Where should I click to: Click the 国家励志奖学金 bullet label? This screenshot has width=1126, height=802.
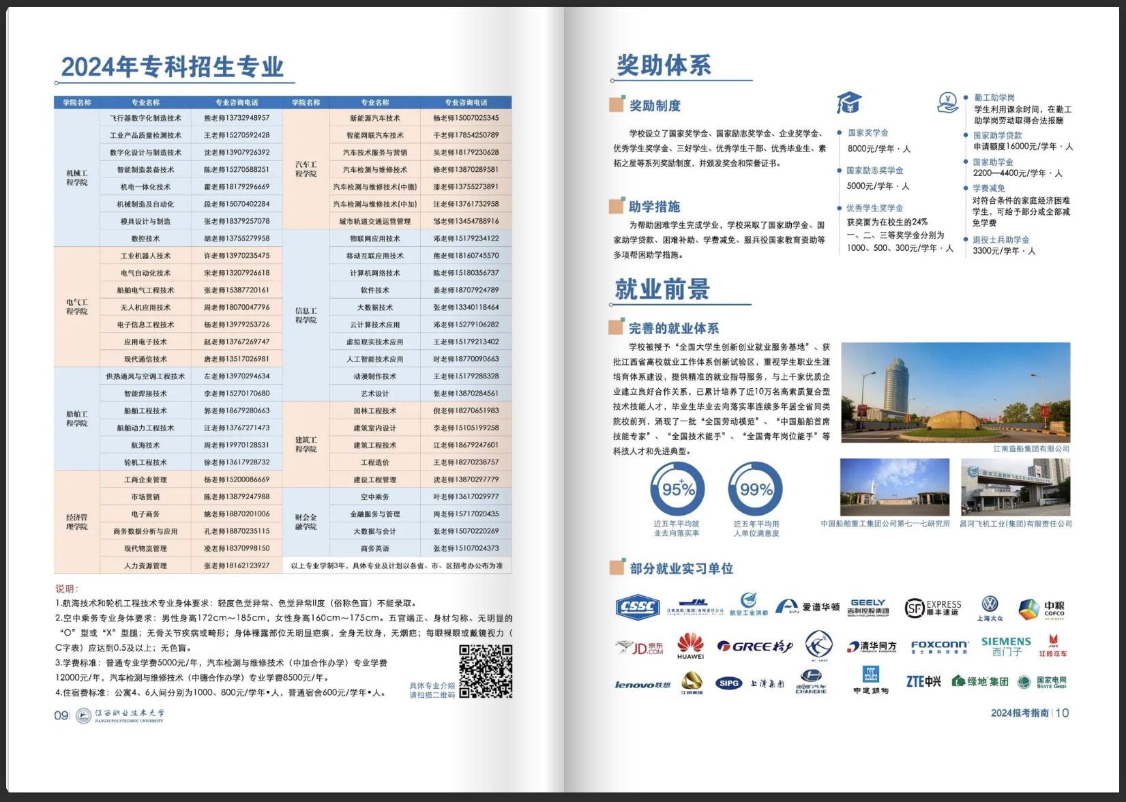tap(875, 170)
